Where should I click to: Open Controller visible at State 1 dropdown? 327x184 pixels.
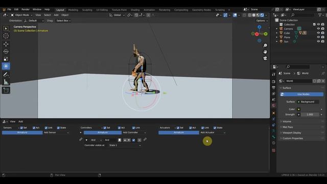pos(125,145)
